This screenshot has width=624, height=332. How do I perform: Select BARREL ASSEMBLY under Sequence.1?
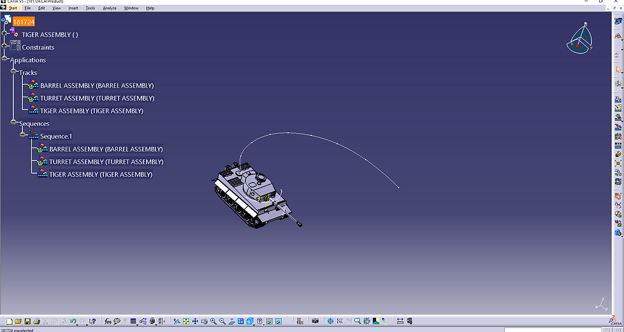pyautogui.click(x=106, y=149)
